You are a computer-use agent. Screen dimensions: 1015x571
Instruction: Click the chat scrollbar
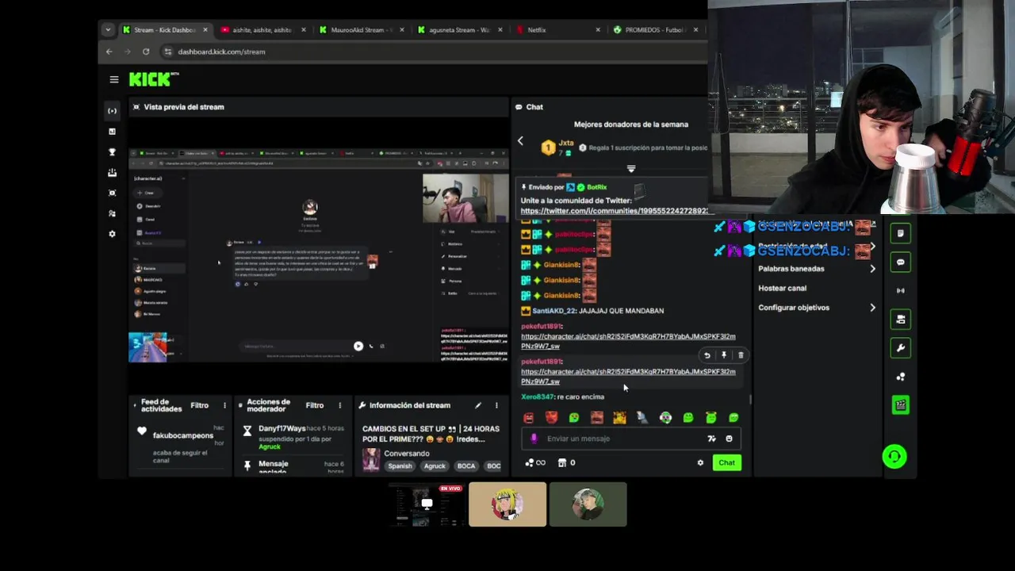tap(749, 399)
